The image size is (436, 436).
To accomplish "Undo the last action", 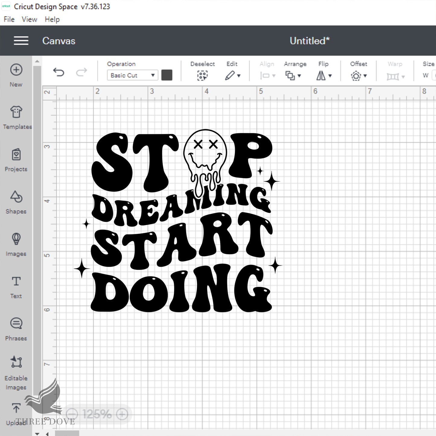I will (59, 72).
